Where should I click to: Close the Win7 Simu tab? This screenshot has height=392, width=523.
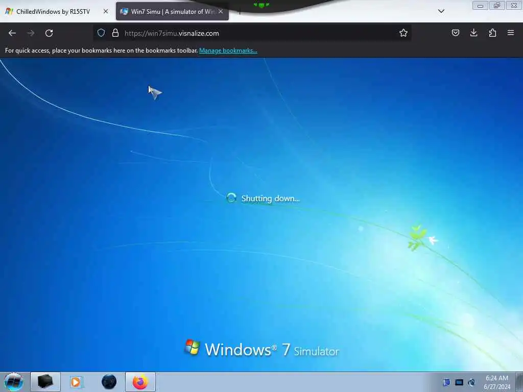coord(221,11)
